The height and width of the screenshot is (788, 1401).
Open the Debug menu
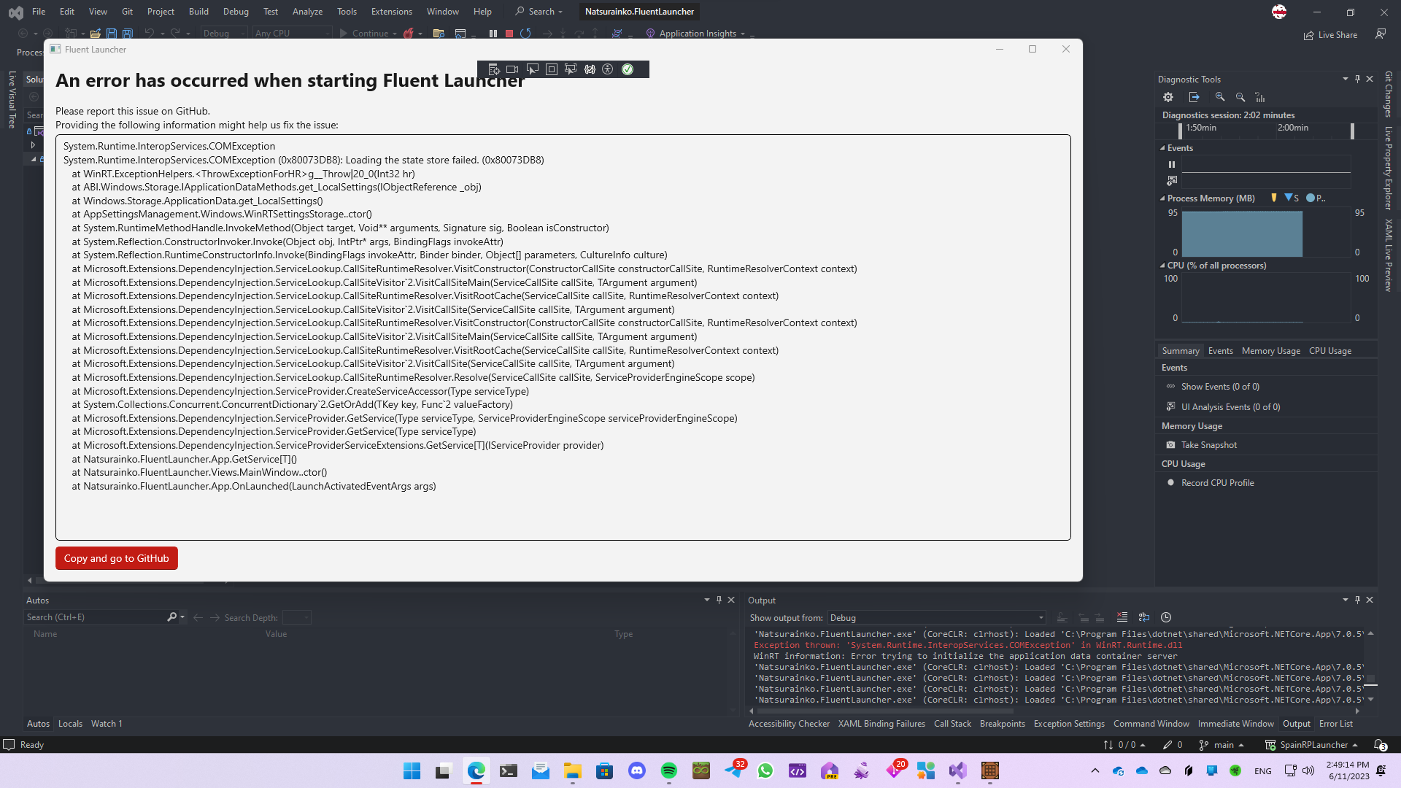(x=236, y=11)
